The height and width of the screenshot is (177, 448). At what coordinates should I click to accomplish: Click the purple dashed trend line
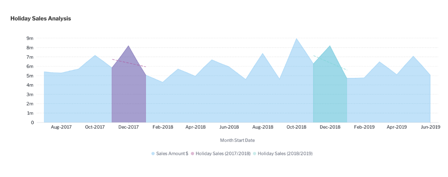pyautogui.click(x=129, y=63)
